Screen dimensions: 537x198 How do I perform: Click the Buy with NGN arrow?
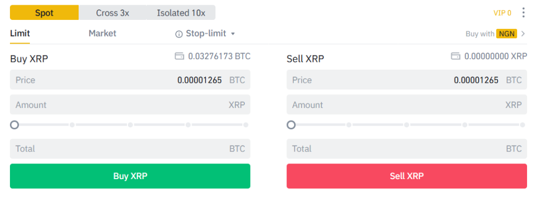[523, 34]
